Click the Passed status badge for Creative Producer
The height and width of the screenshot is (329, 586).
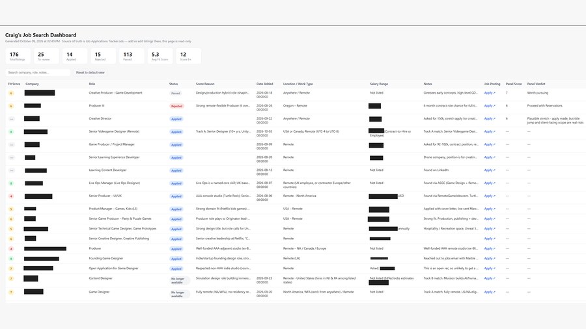pos(176,93)
